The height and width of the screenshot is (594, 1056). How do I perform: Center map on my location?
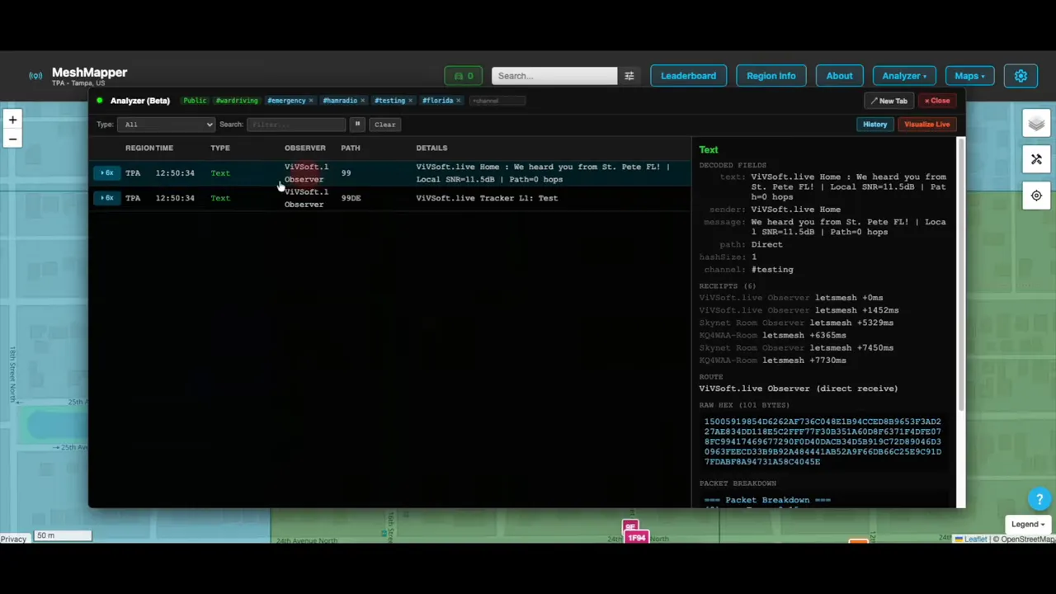click(x=1036, y=196)
